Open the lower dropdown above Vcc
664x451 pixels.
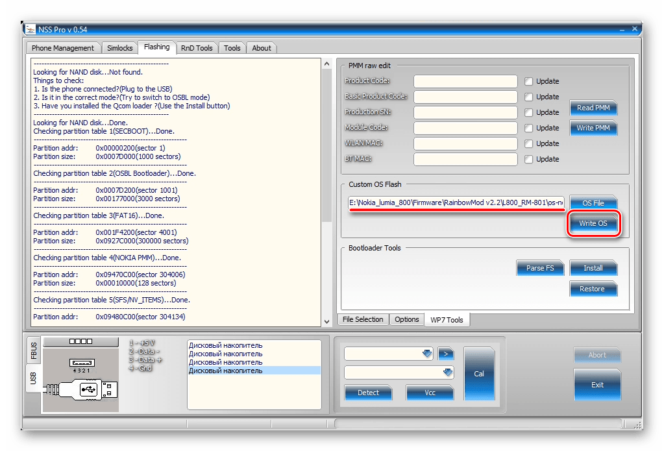[447, 372]
